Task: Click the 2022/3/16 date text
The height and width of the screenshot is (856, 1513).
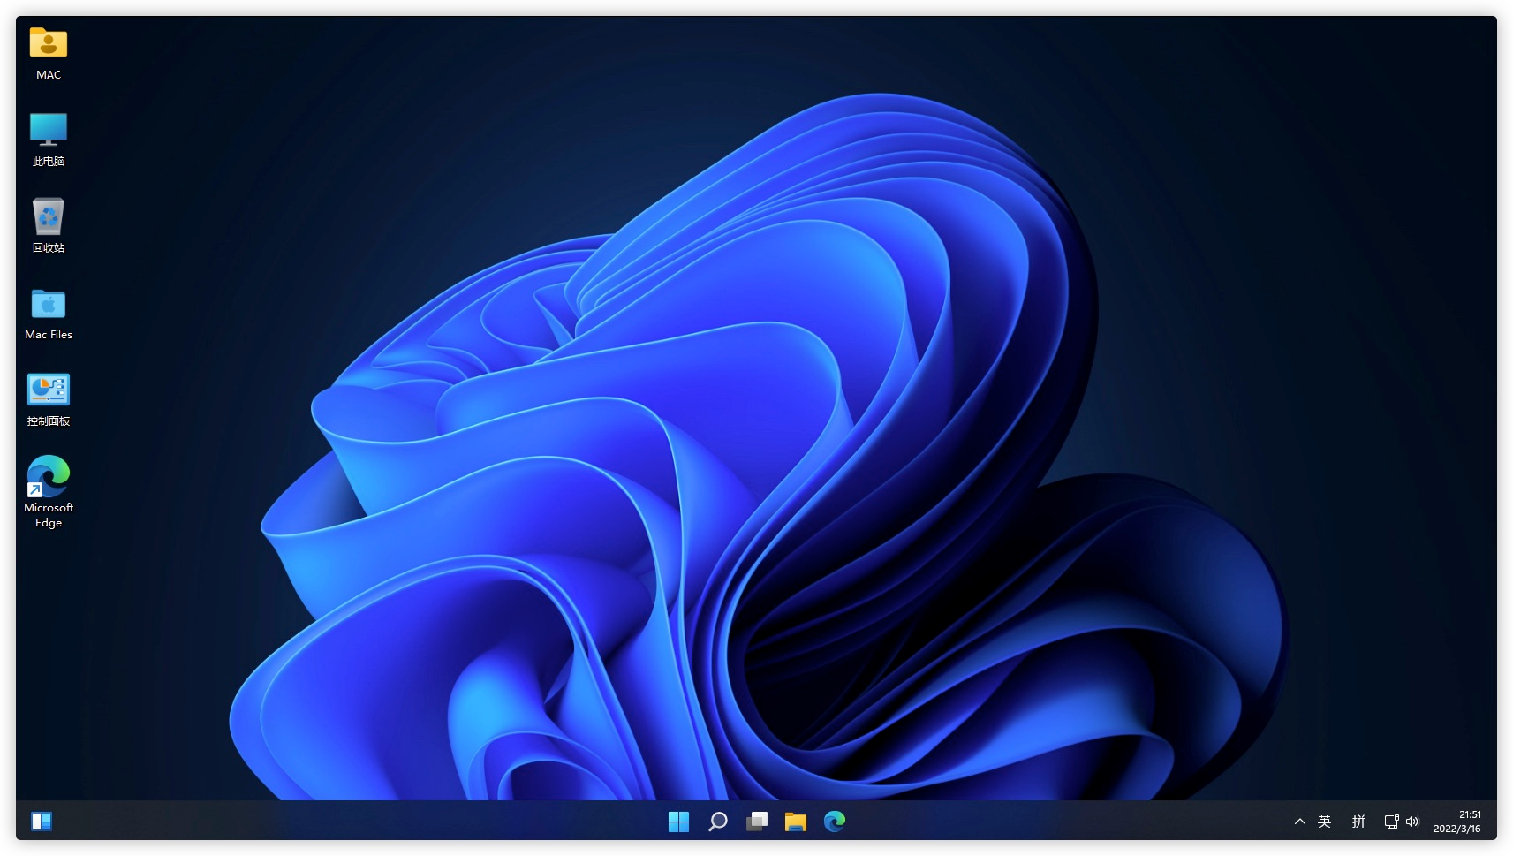Action: [x=1457, y=829]
